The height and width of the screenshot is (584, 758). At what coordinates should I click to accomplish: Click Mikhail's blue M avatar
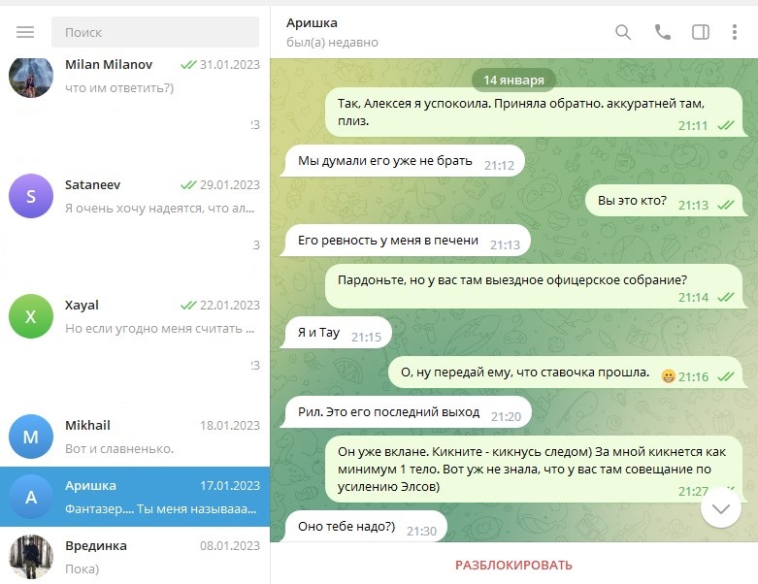(x=30, y=437)
